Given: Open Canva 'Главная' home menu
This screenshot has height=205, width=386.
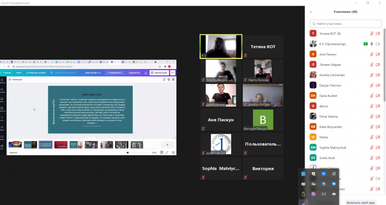Looking at the screenshot, I should pyautogui.click(x=7, y=73).
